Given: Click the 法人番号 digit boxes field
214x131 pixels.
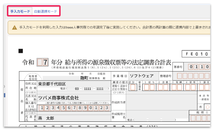Looking at the screenshot, I should pos(74,108).
